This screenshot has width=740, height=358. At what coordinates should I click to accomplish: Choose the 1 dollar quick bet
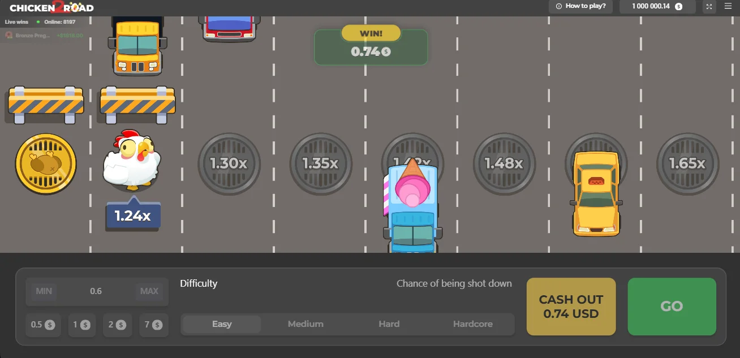coord(82,325)
